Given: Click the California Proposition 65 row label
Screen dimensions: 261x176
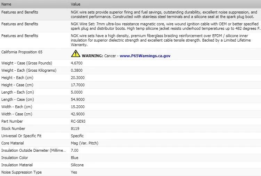Looking at the screenshot, I should [x=22, y=52].
